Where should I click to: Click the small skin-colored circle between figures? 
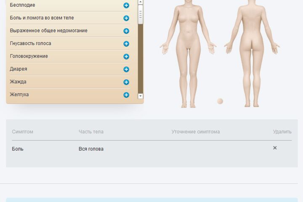coord(220,101)
